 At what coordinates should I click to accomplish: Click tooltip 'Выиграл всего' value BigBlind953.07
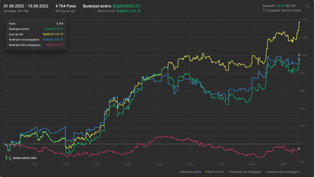(x=54, y=29)
